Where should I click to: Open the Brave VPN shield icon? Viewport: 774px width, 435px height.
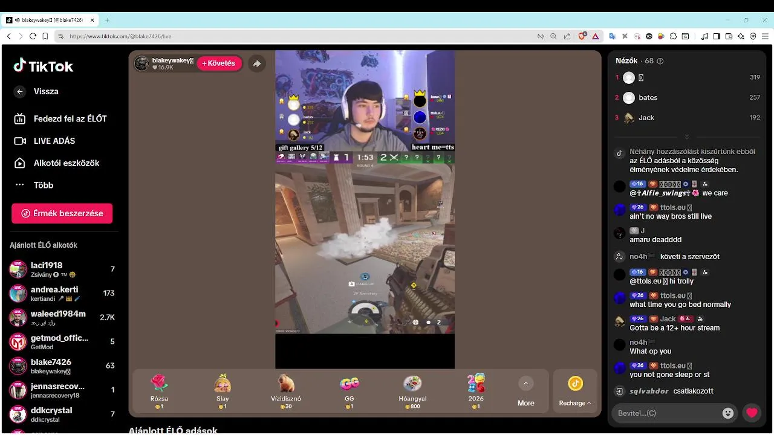753,36
